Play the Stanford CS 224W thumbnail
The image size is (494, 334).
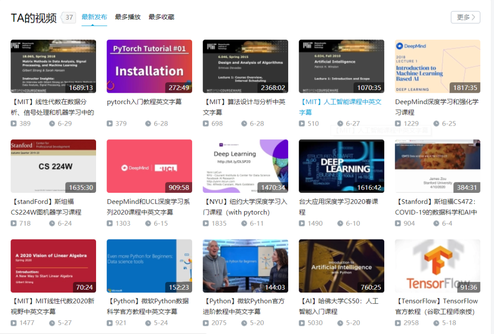(53, 166)
